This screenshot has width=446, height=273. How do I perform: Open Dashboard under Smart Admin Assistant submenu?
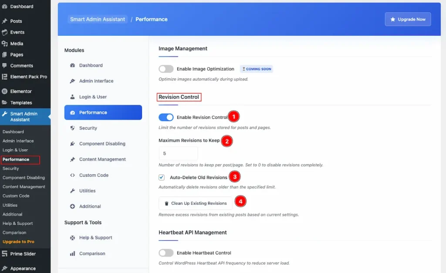14,131
